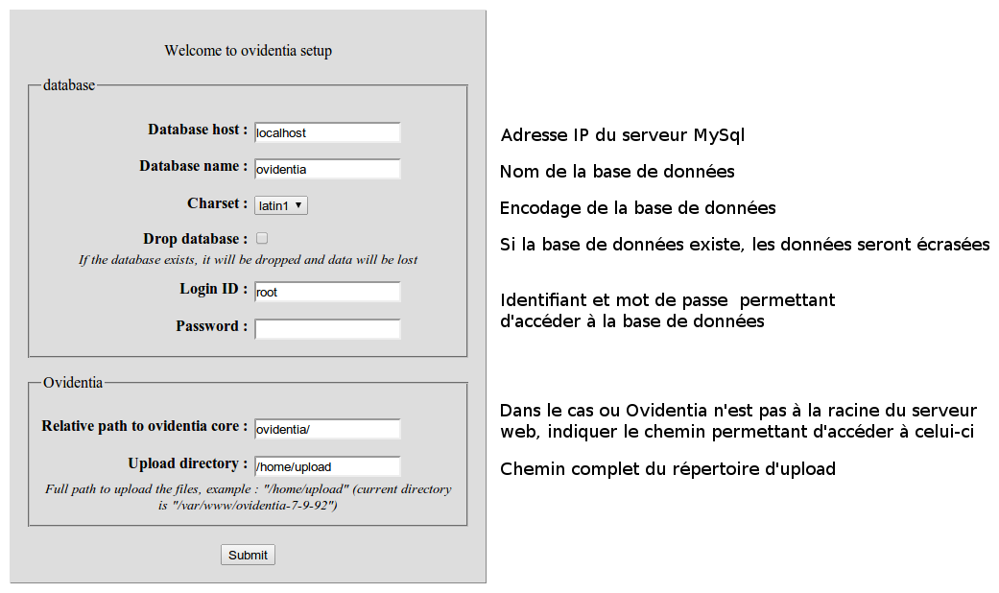The height and width of the screenshot is (593, 999).
Task: Click the Database name field showing ovidentia
Action: click(326, 168)
